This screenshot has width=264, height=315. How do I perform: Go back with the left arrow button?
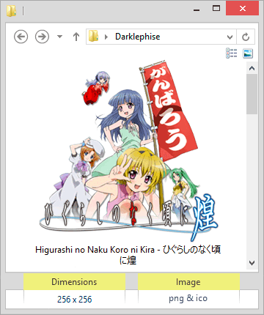(x=21, y=37)
